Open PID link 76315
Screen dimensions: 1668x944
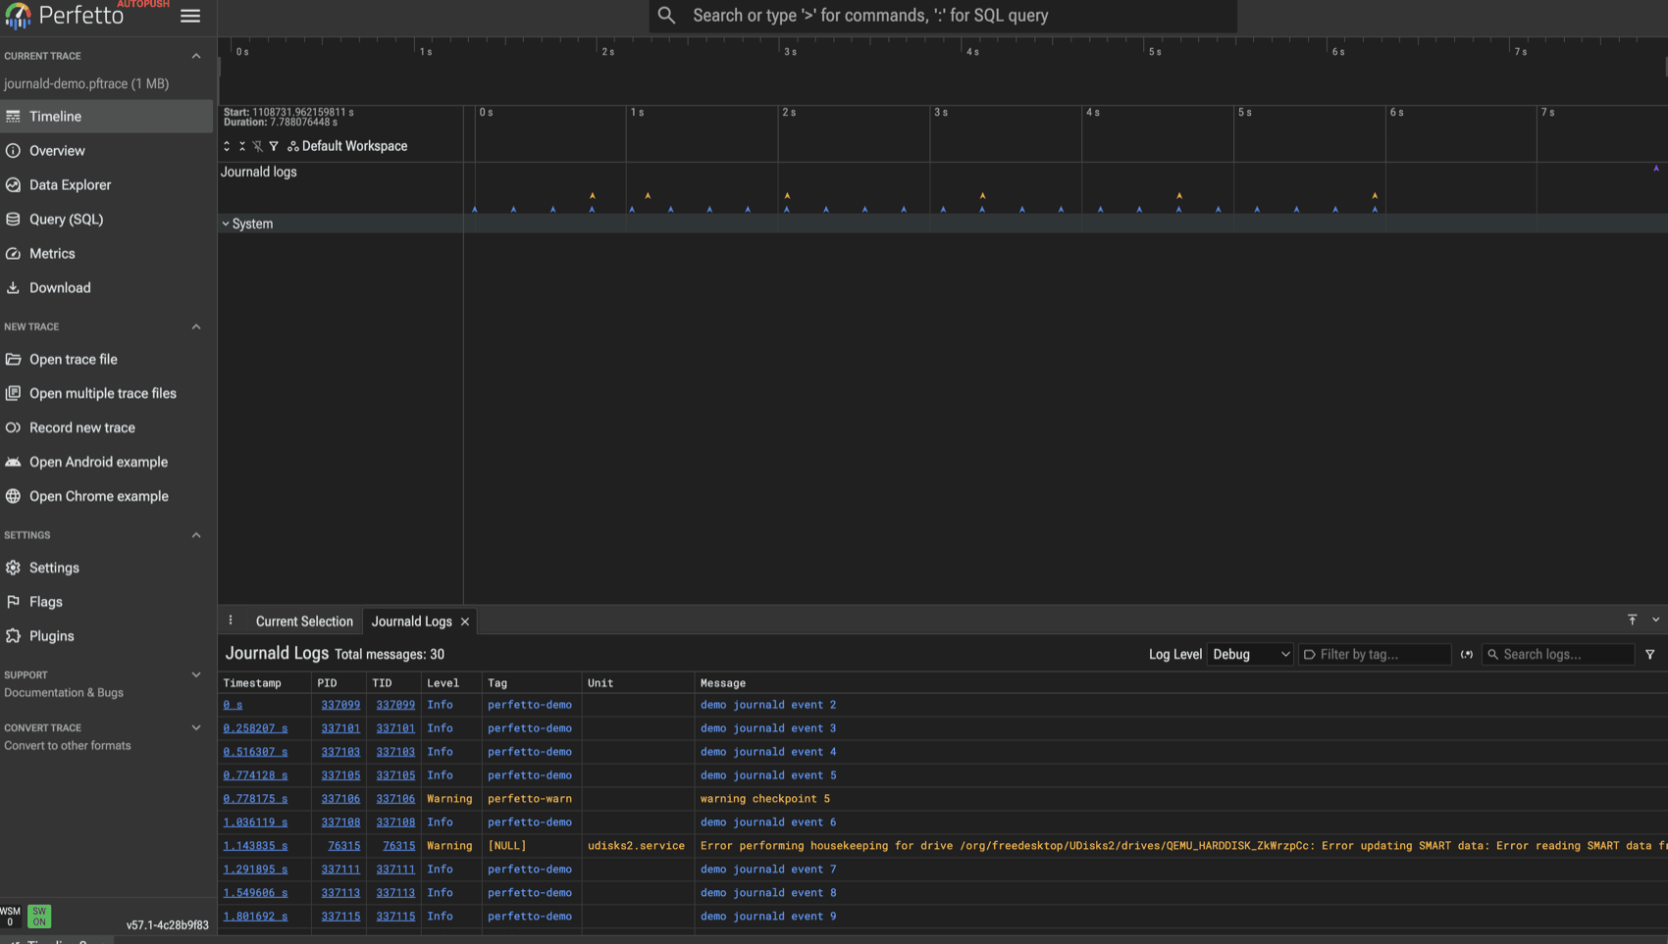[x=343, y=846]
